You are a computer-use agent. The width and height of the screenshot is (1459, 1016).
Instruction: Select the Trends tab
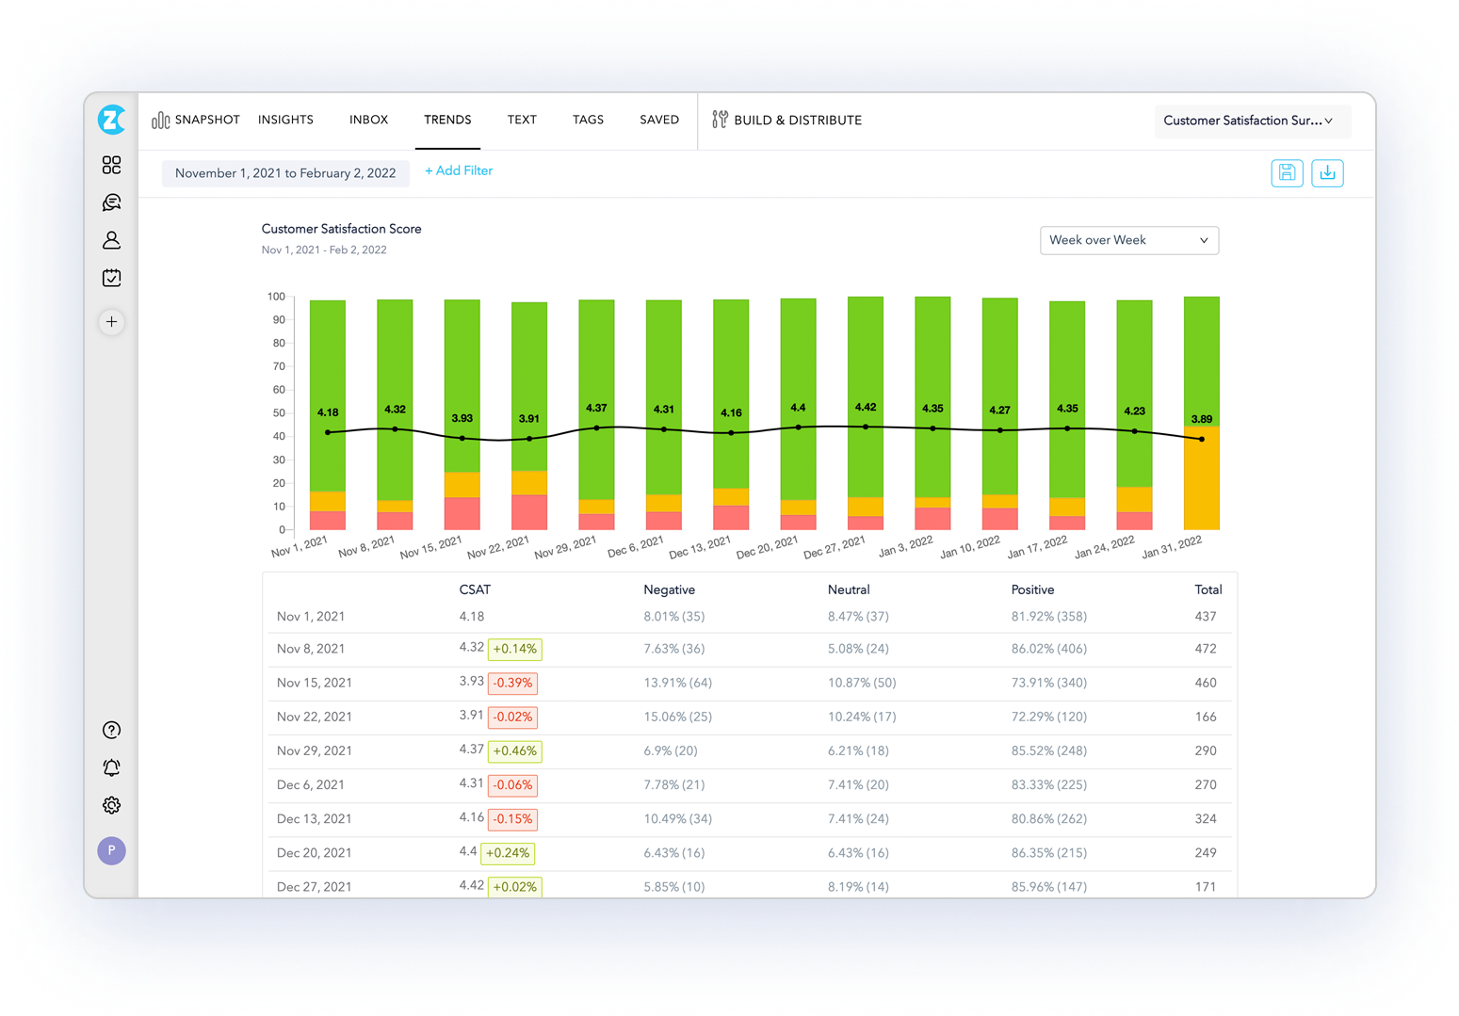click(x=447, y=120)
